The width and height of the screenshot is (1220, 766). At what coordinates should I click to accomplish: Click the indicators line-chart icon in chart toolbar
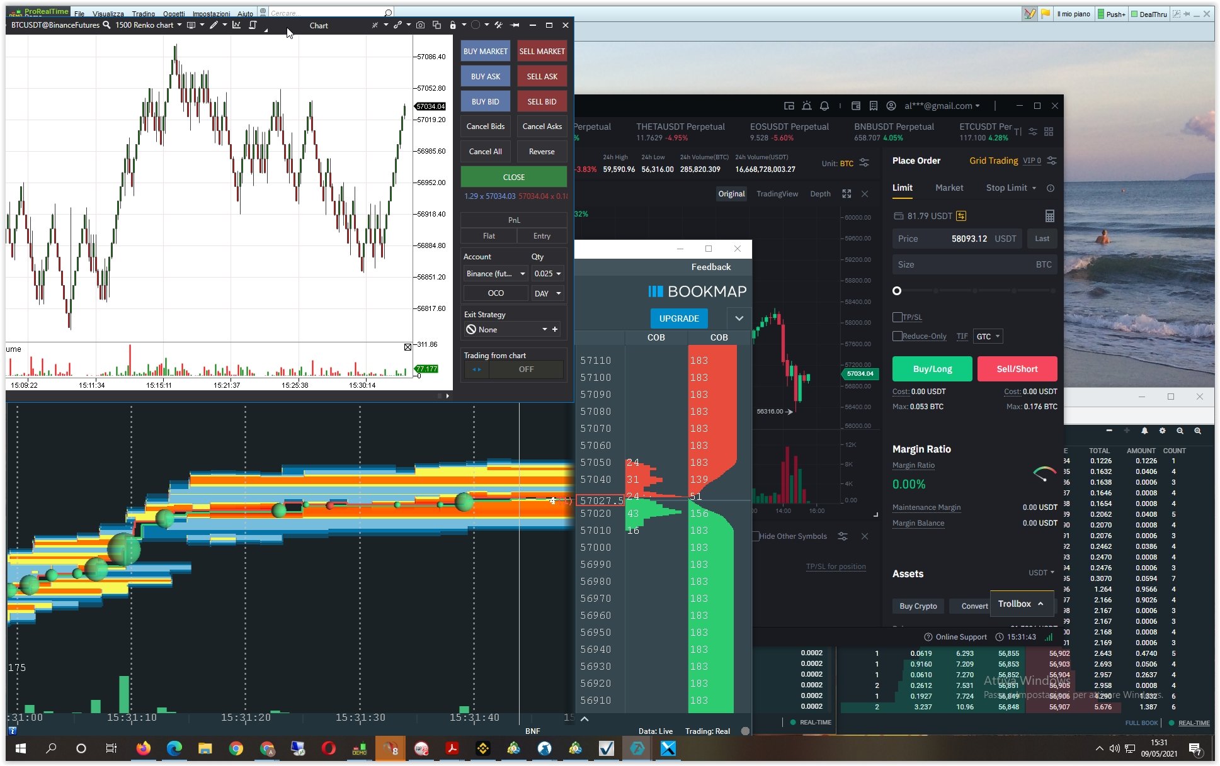click(x=236, y=25)
